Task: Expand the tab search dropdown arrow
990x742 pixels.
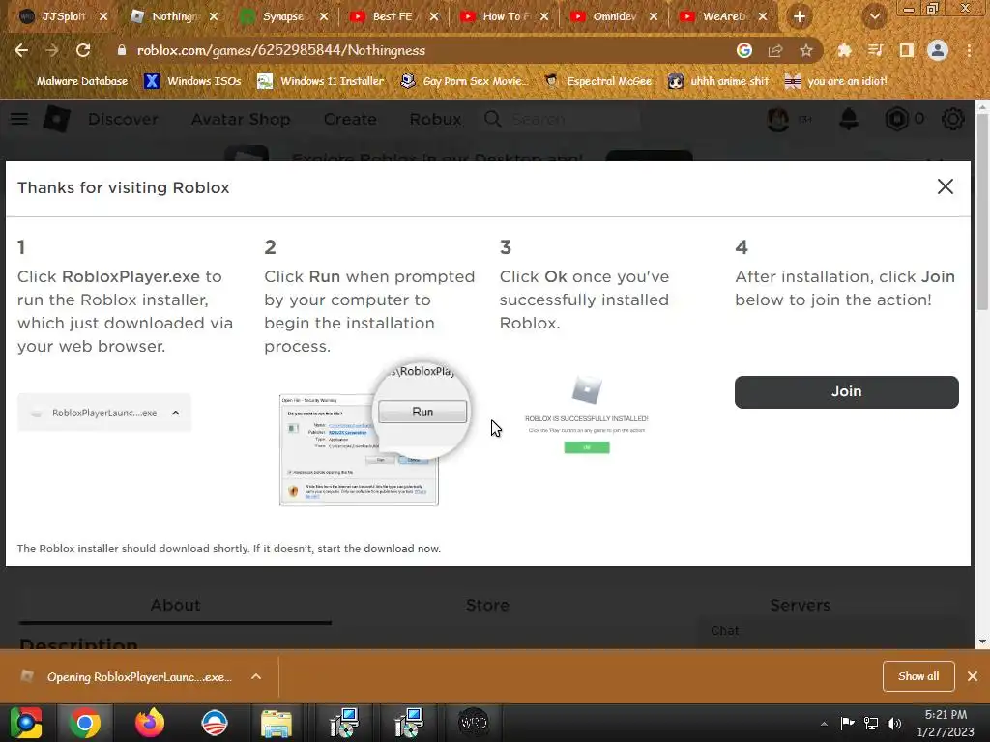Action: tap(874, 17)
